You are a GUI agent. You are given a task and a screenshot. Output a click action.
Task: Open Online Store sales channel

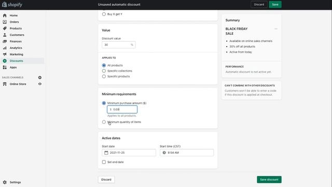pyautogui.click(x=18, y=84)
